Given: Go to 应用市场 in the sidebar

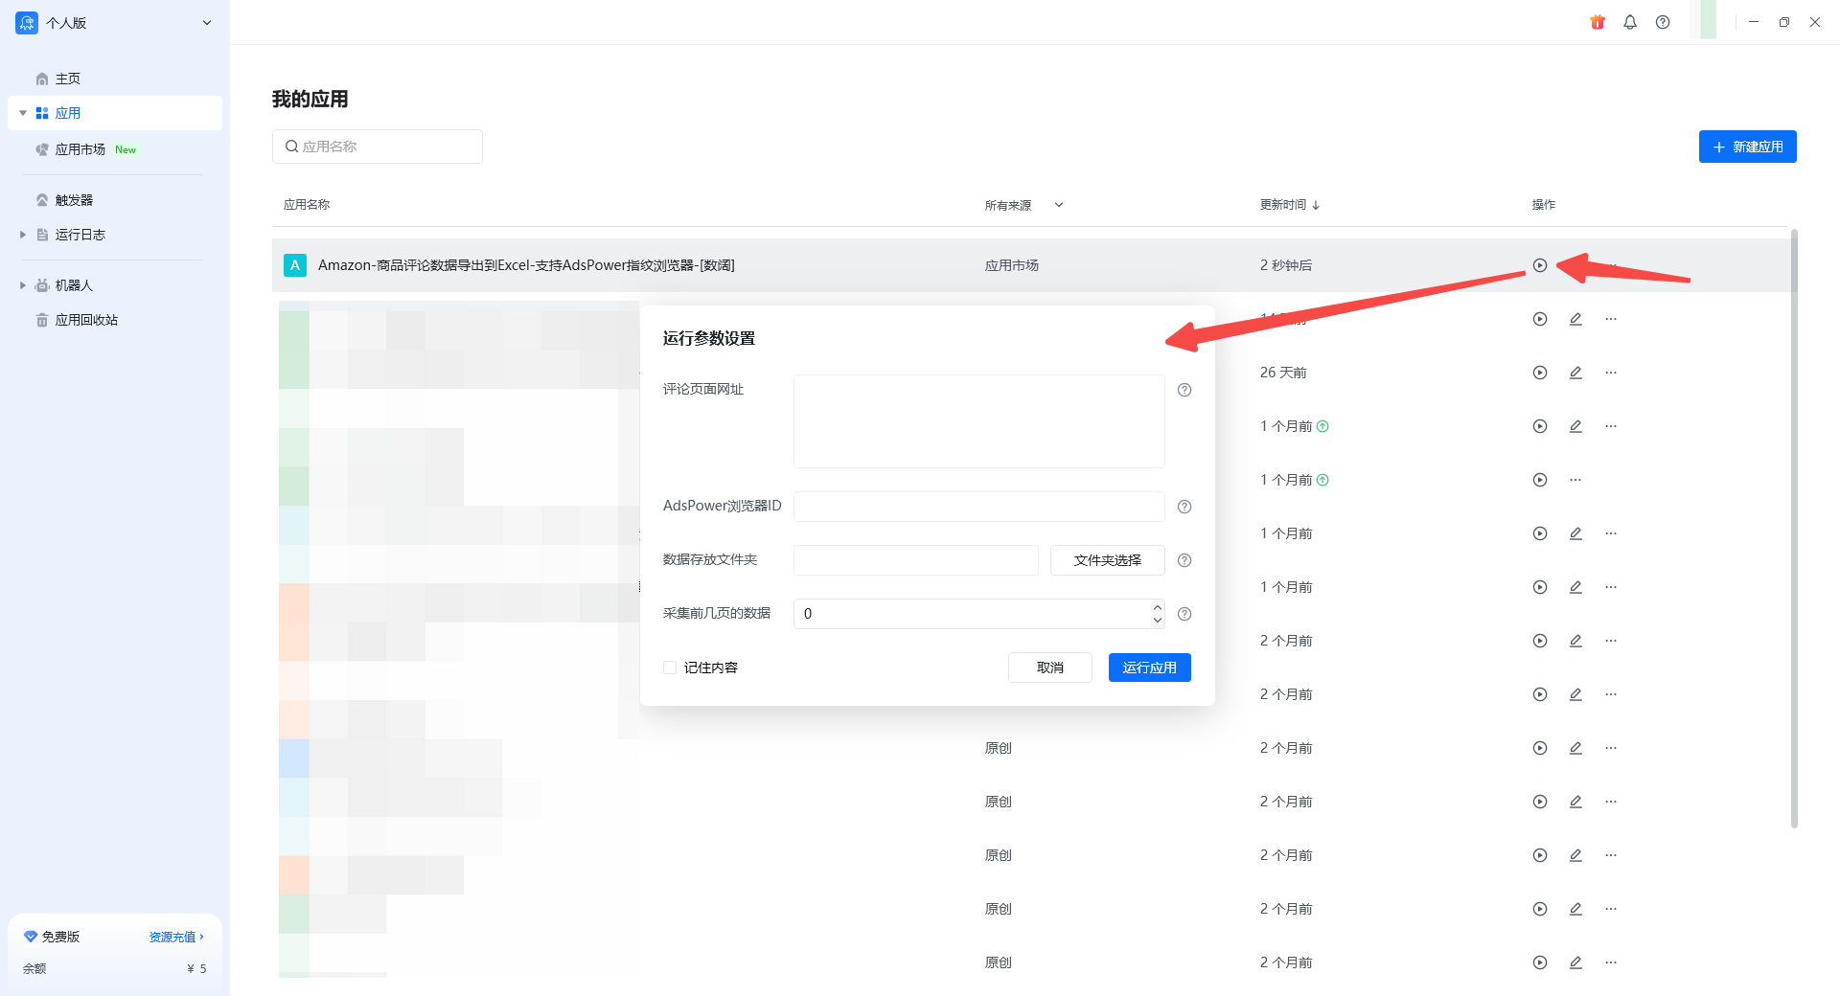Looking at the screenshot, I should [x=80, y=149].
